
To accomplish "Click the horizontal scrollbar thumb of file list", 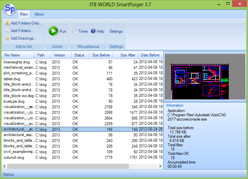I will point(66,166).
